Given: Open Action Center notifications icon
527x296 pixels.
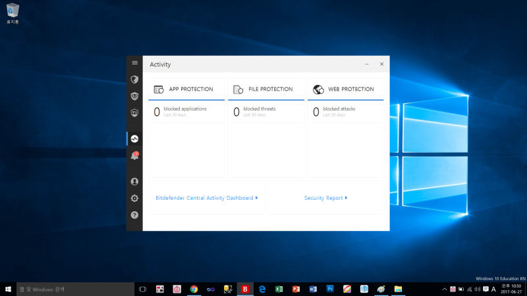Looking at the screenshot, I should (x=485, y=289).
